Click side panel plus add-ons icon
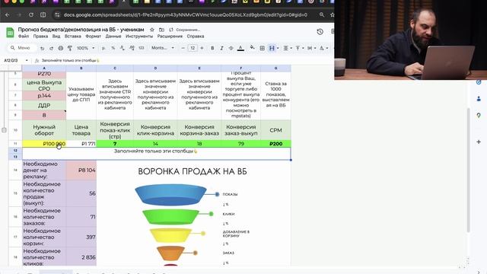 coord(479,142)
